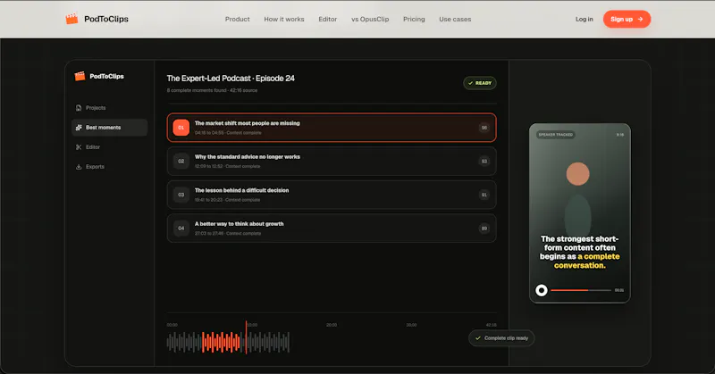Click the episode title 'The Expert-Led Podcast · Episode 24'
The width and height of the screenshot is (715, 374).
[231, 79]
